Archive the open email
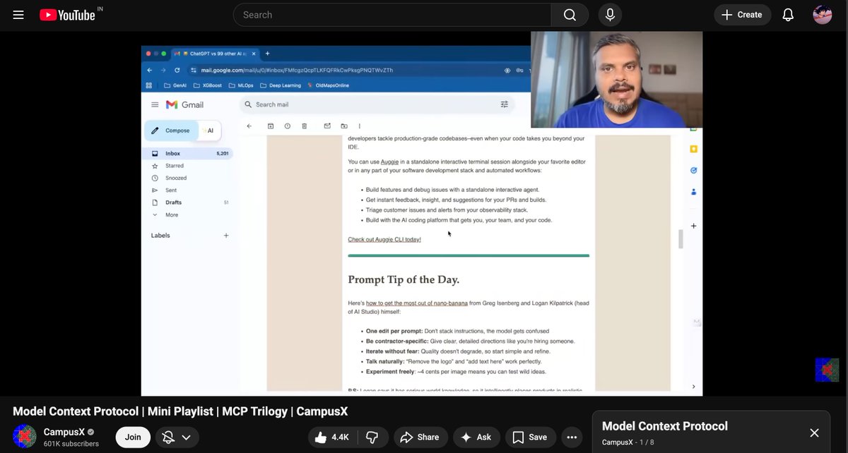The image size is (848, 453). 271,126
